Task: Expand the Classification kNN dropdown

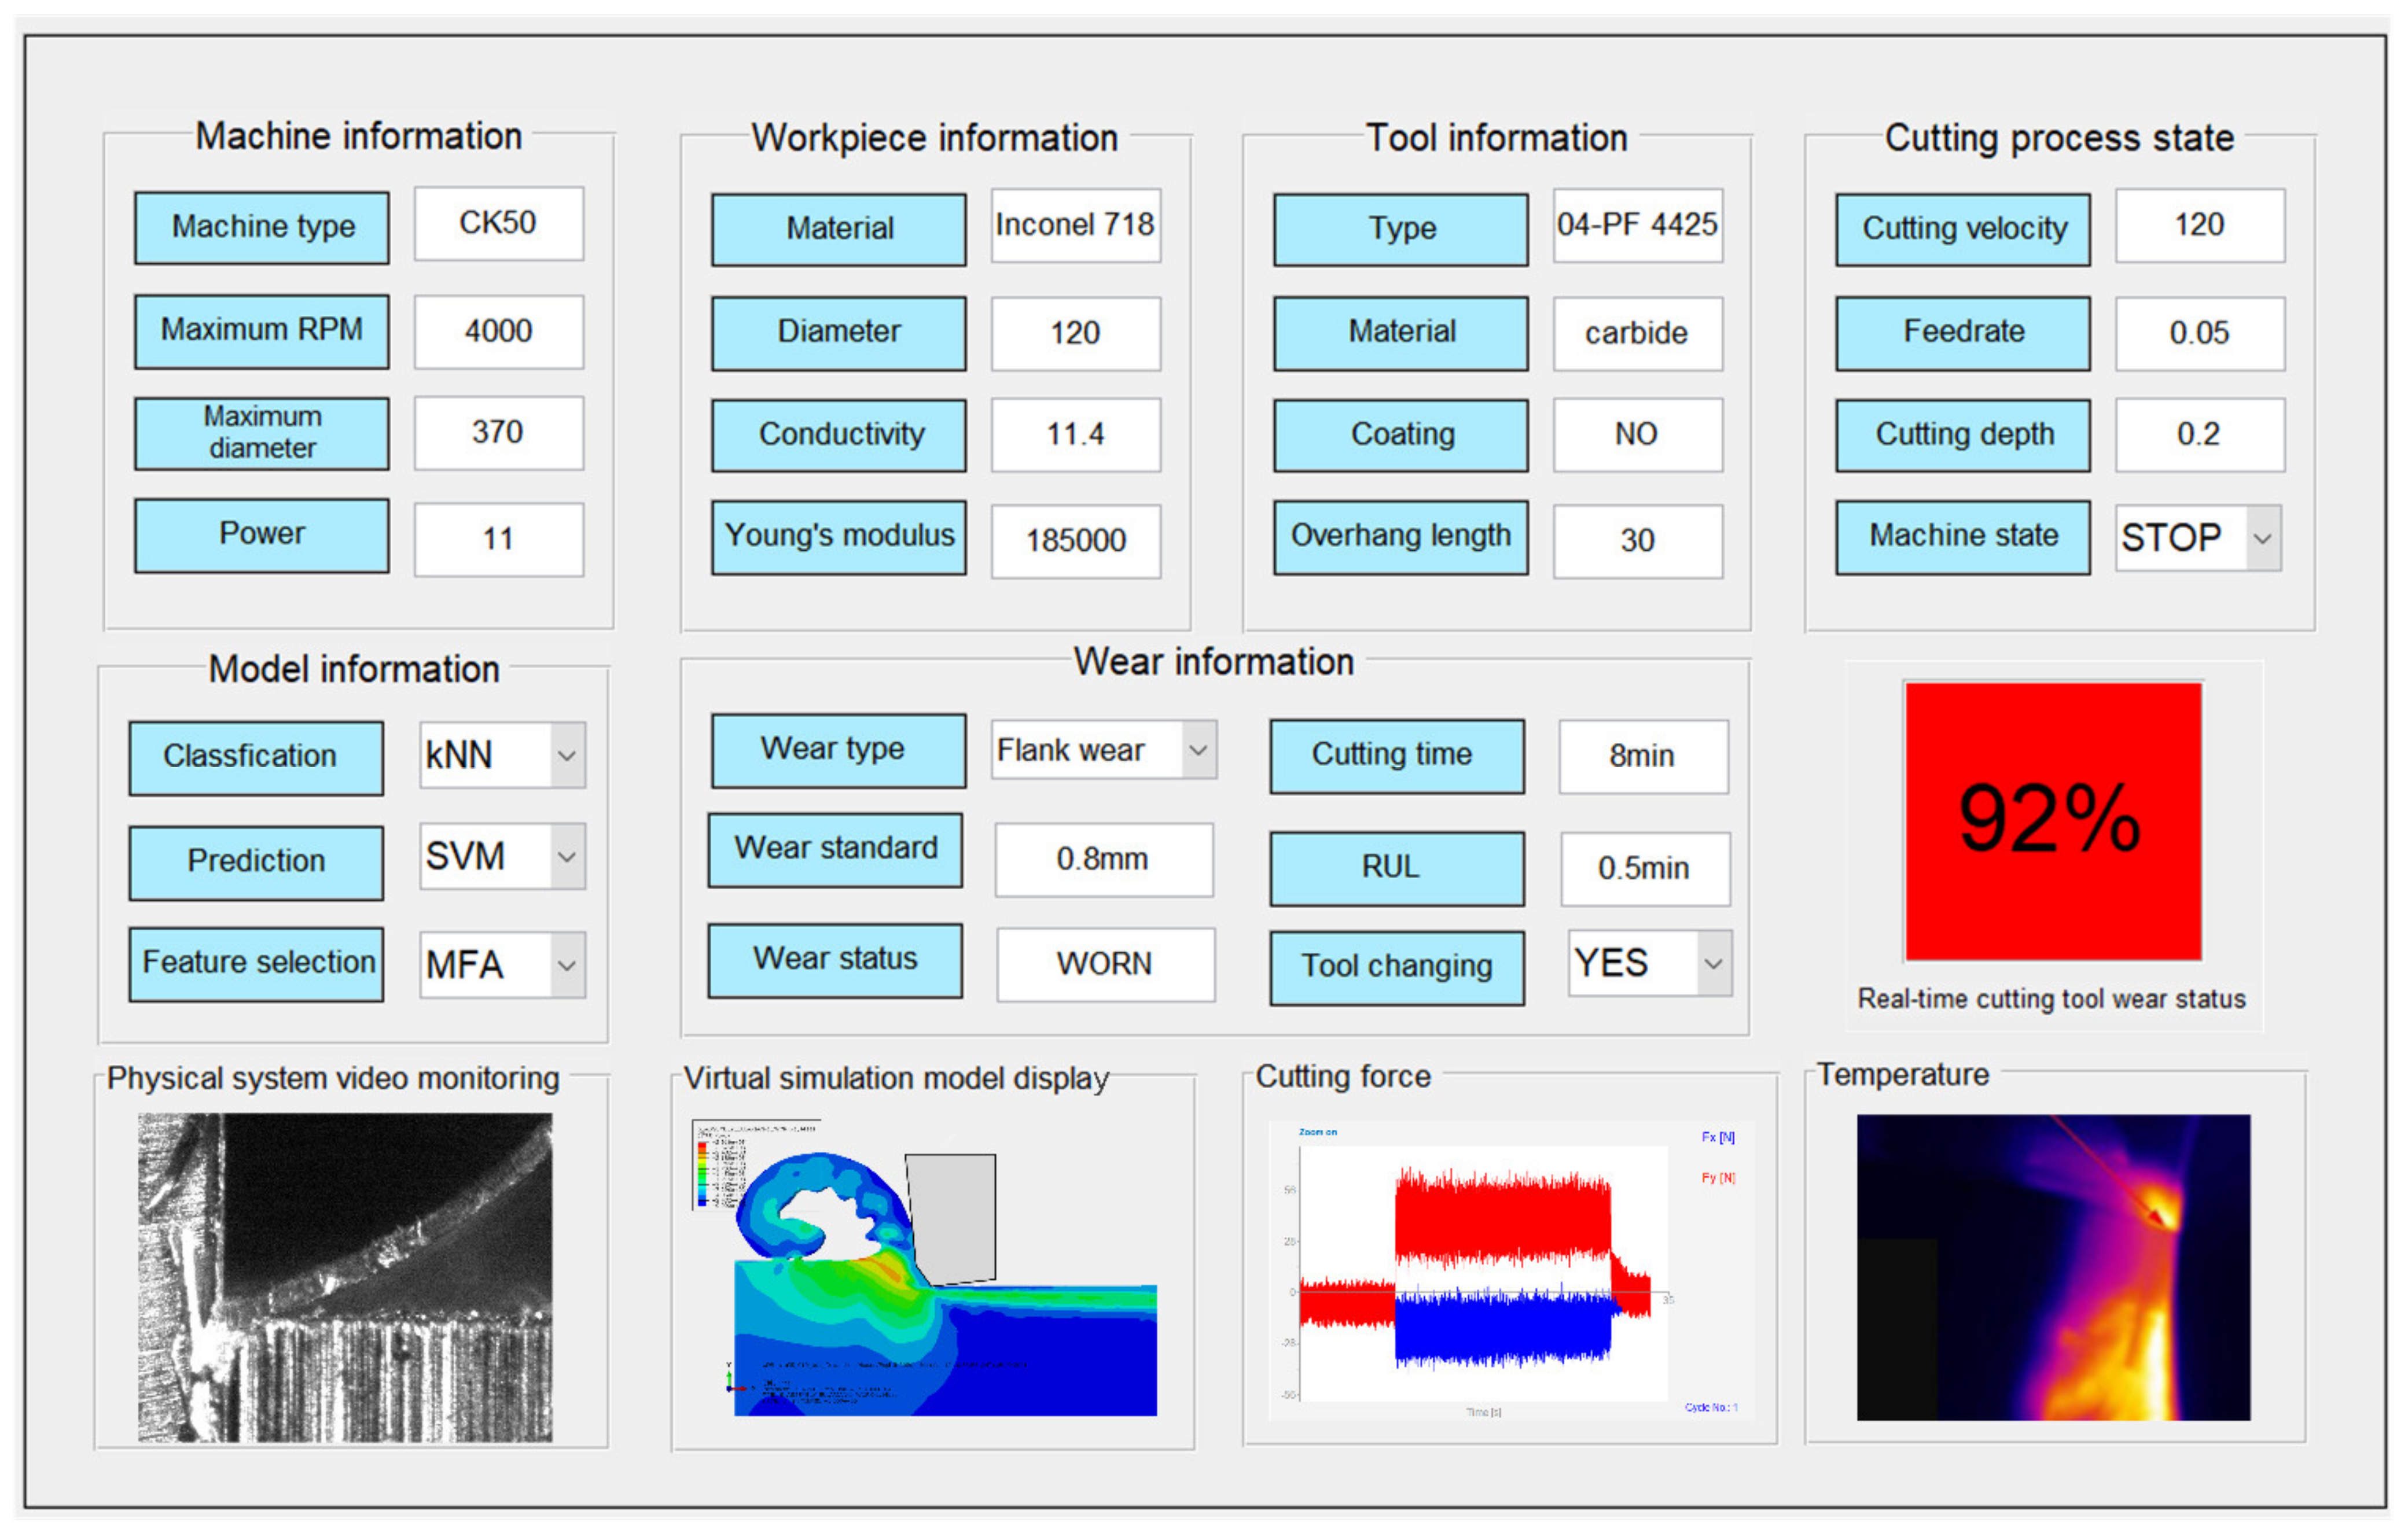Action: (x=566, y=756)
